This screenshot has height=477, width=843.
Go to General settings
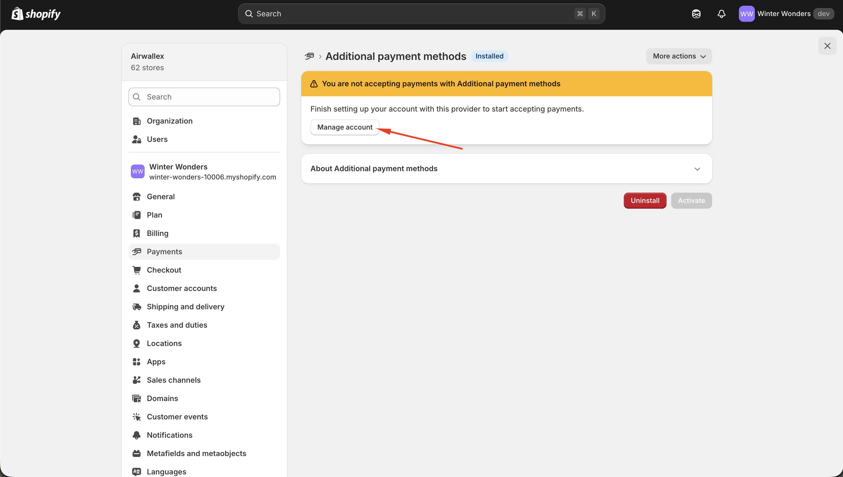pyautogui.click(x=204, y=197)
